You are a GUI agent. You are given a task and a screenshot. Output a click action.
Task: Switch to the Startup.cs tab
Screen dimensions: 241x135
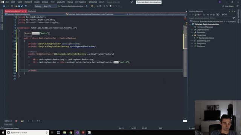pos(32,11)
